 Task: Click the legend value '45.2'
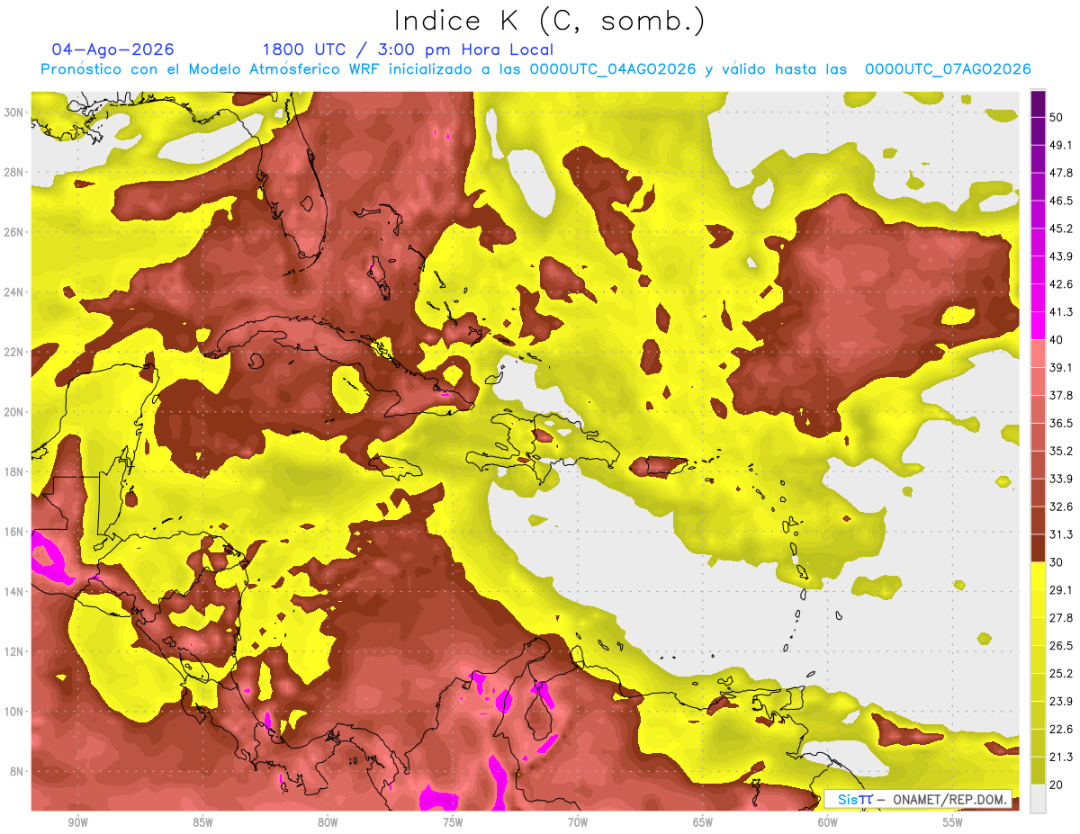[x=1062, y=229]
